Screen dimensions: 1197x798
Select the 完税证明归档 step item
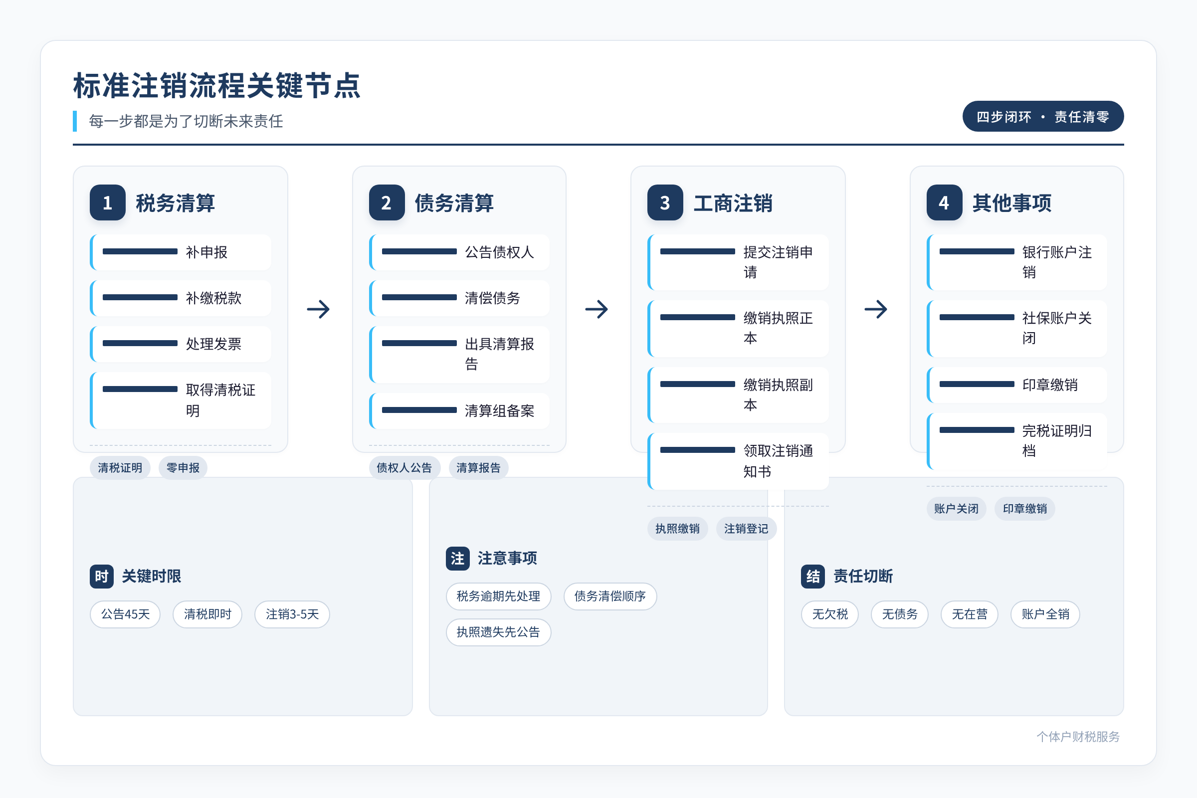click(x=1017, y=441)
